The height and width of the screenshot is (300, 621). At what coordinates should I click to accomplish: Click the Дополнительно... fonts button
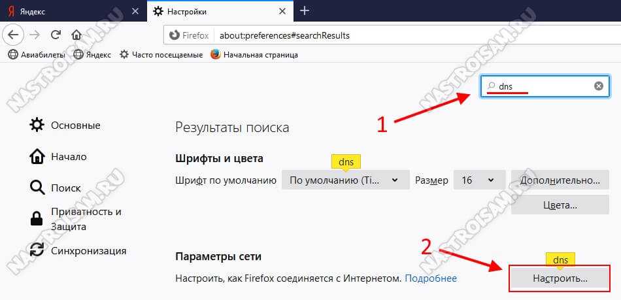coord(560,180)
